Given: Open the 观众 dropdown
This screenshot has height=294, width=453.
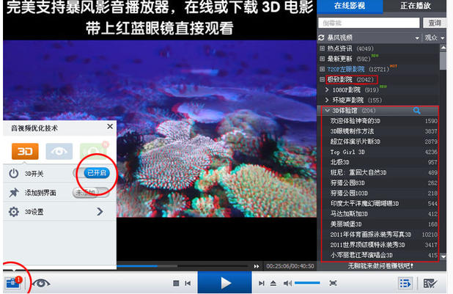Looking at the screenshot, I should click(x=434, y=37).
